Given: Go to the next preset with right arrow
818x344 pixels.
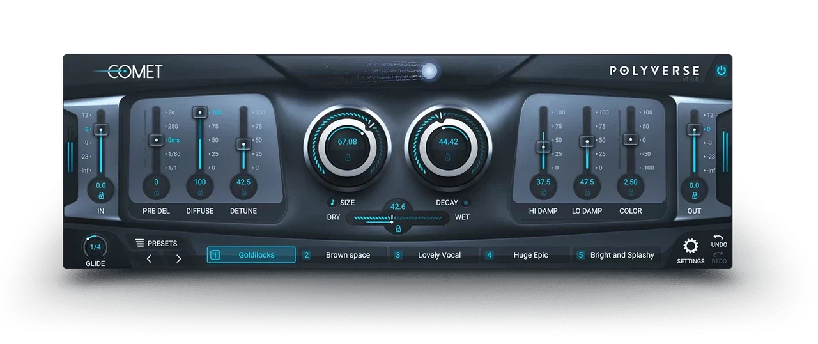Looking at the screenshot, I should click(178, 259).
